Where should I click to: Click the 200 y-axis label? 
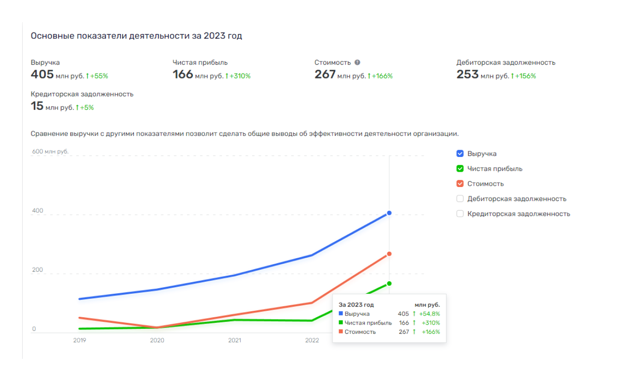(37, 270)
